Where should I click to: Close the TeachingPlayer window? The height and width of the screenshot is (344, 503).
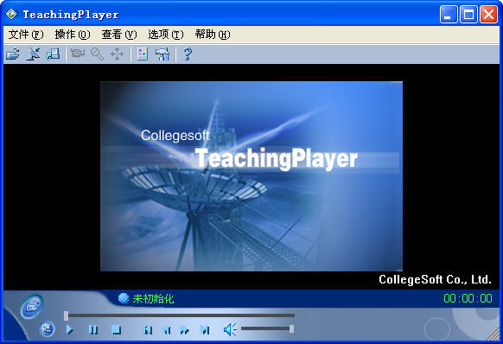coord(488,14)
